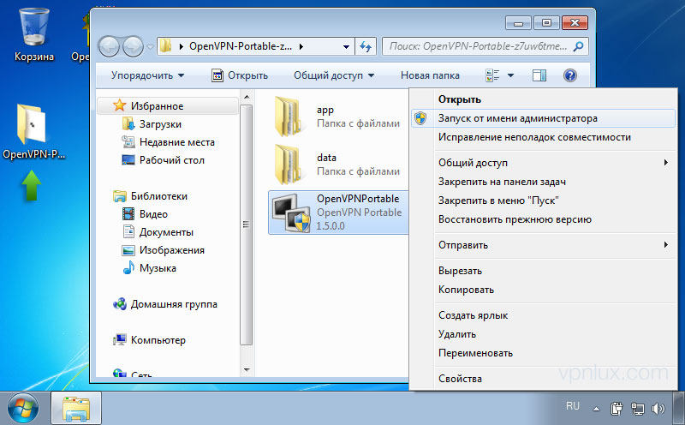Open Видео library
685x425 pixels.
[146, 214]
